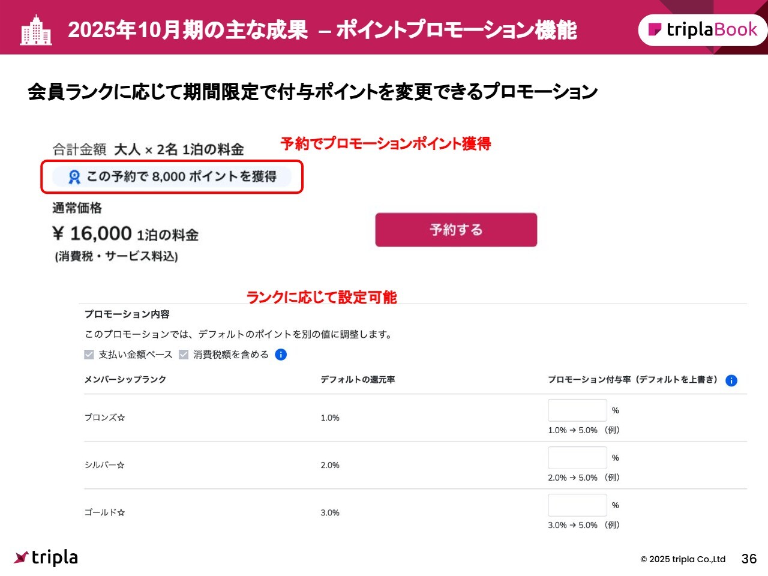Click the ¥ 16,000 price text
Screen dimensions: 768x576
point(92,233)
